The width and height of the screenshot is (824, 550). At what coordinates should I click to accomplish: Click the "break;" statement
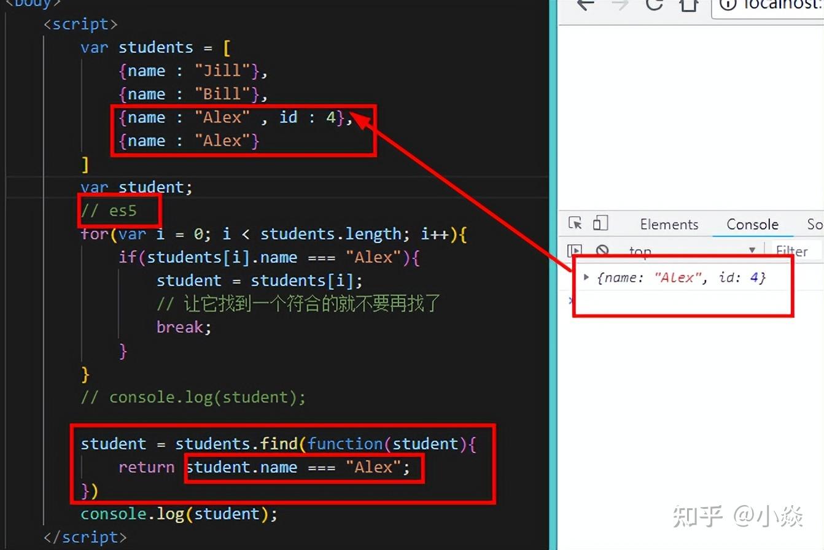coord(184,327)
